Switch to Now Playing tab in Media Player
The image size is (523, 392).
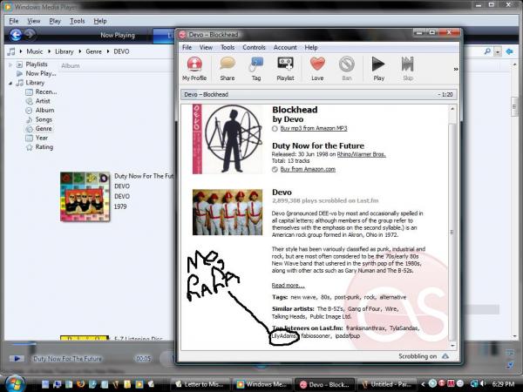point(118,35)
